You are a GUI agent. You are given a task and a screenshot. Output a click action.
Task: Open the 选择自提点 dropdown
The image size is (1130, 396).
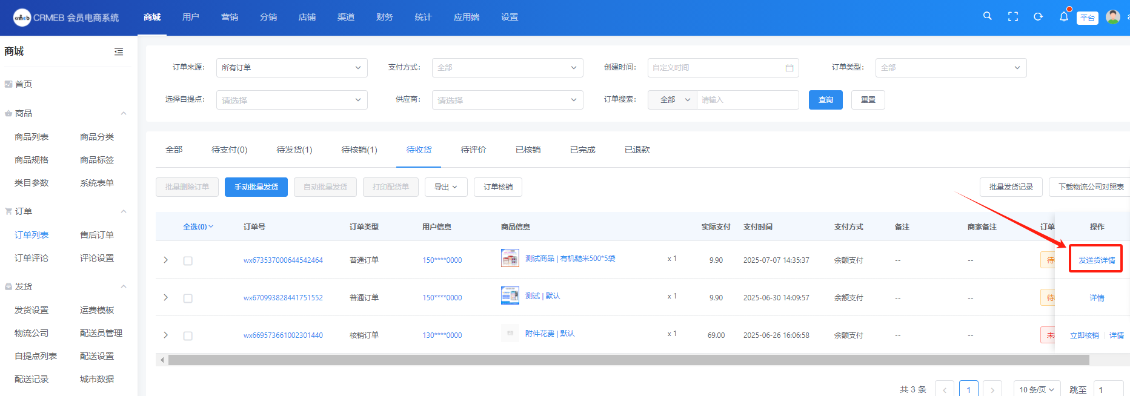(292, 100)
